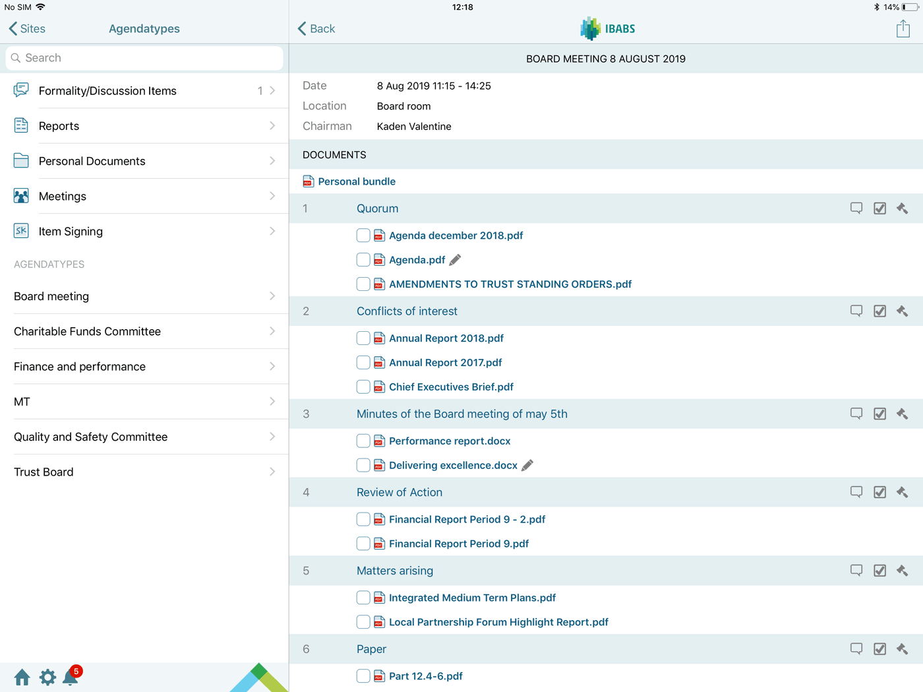
Task: Click the home icon at bottom left
Action: point(22,677)
